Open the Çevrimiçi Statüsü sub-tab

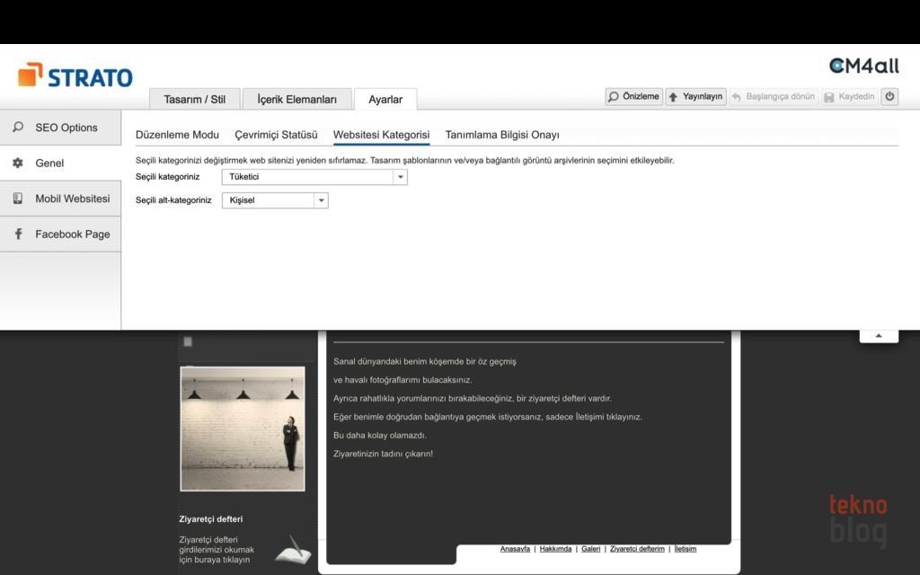pyautogui.click(x=276, y=135)
